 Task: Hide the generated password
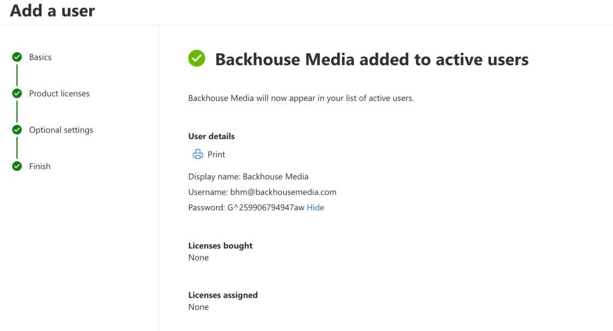point(315,208)
